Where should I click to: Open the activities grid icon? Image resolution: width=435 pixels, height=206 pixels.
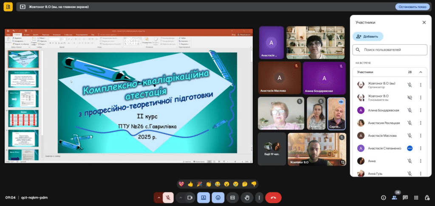(416, 198)
